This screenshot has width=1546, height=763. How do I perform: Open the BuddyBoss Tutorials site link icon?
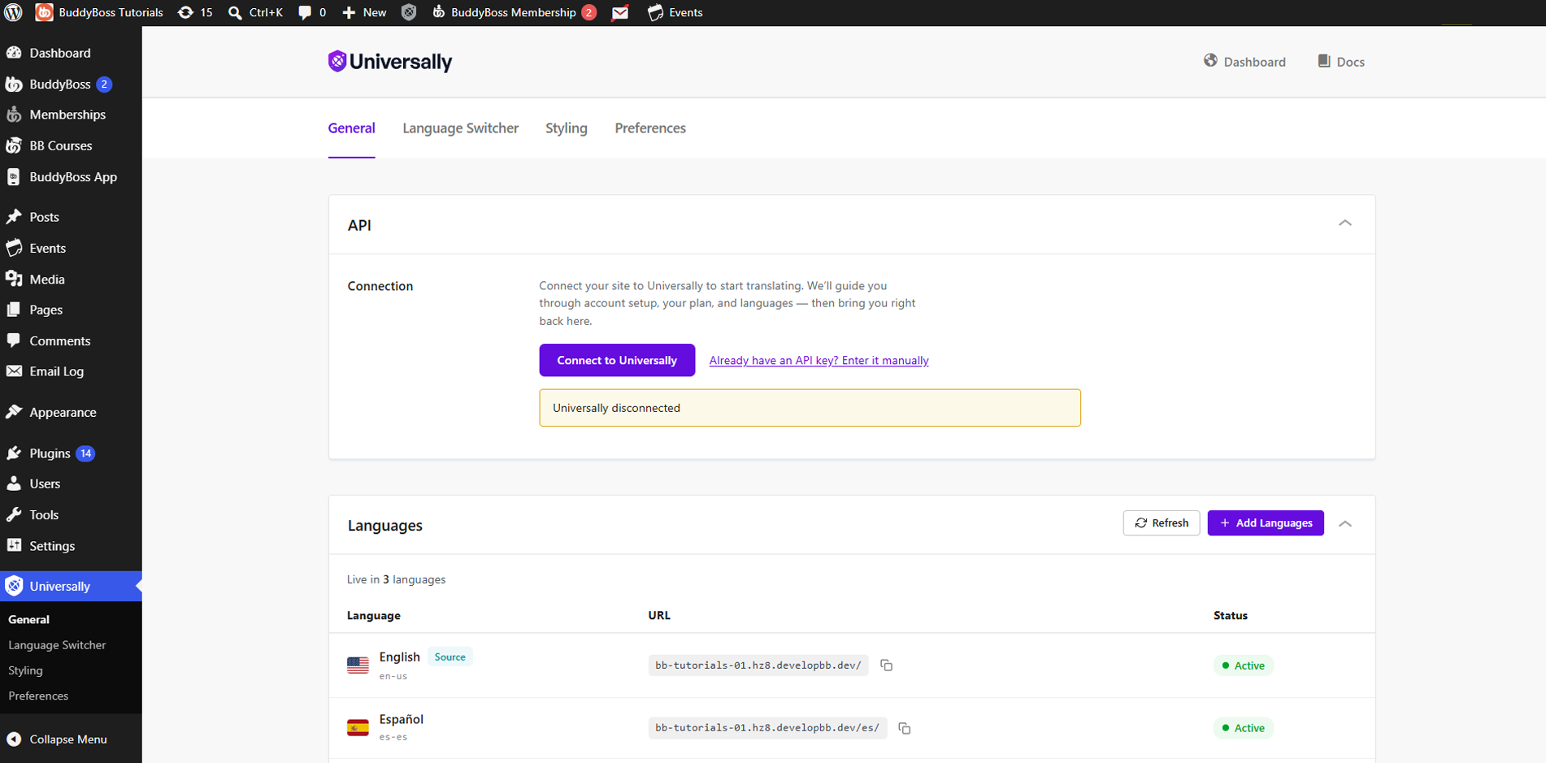[45, 12]
